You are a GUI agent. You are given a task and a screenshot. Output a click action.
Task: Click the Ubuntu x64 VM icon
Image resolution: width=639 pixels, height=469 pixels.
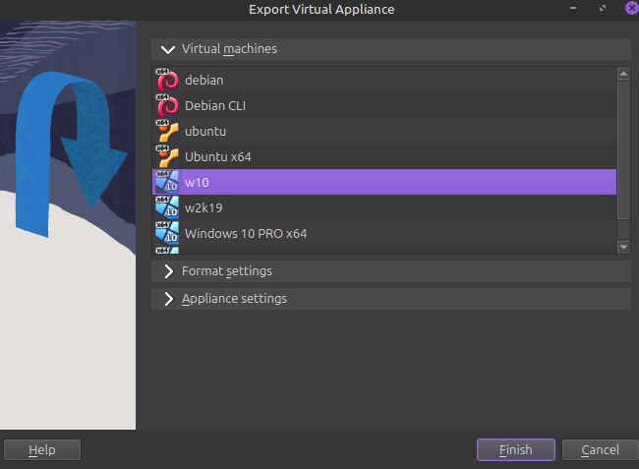pos(167,156)
